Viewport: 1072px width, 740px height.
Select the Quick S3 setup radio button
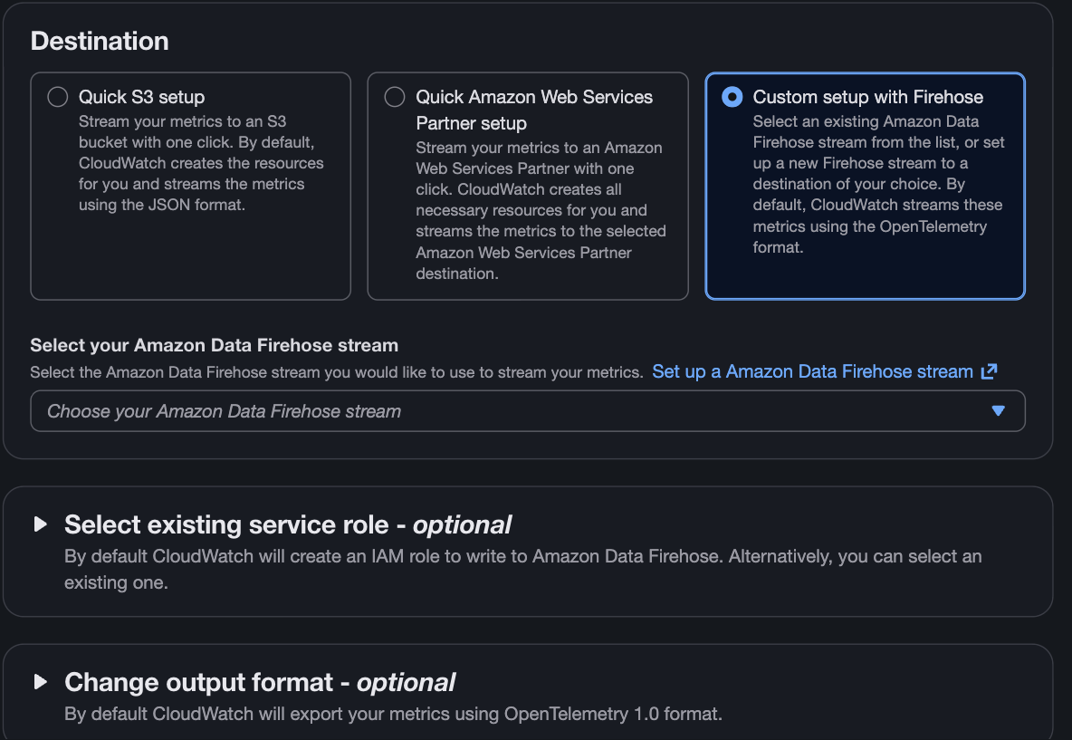(x=57, y=97)
